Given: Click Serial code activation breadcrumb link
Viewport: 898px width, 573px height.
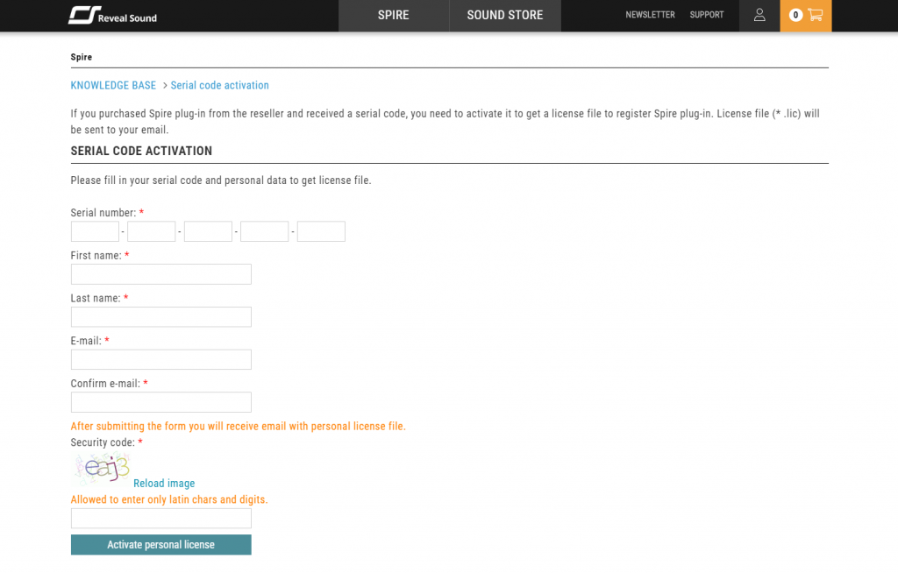Looking at the screenshot, I should pyautogui.click(x=219, y=85).
